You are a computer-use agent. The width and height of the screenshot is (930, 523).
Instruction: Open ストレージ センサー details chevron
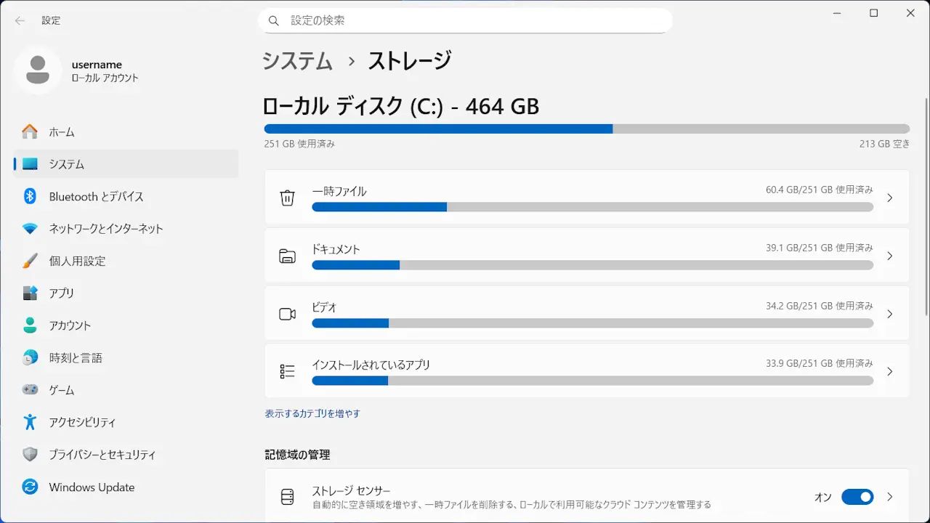pos(890,497)
